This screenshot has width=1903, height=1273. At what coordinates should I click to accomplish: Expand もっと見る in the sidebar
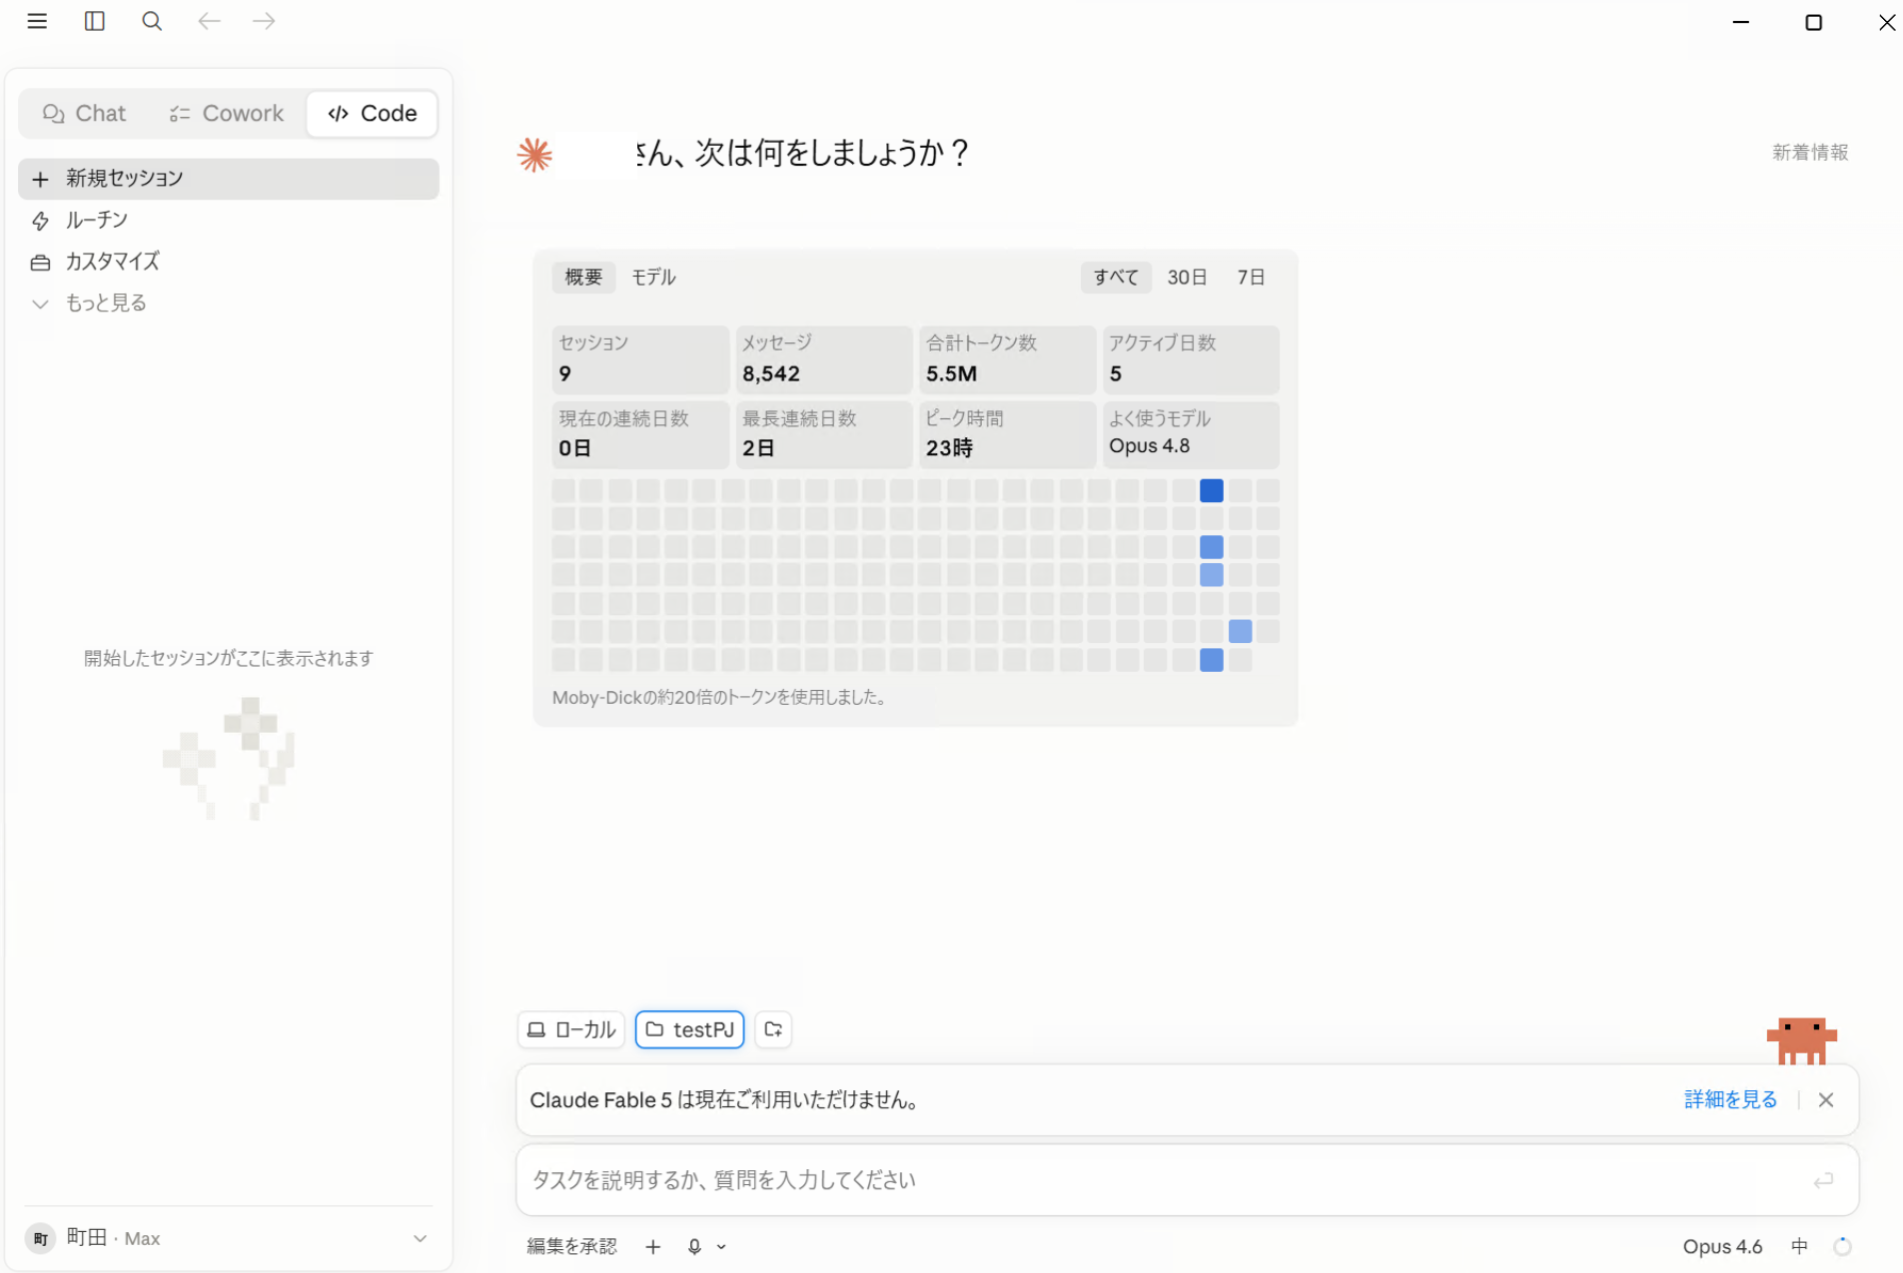(229, 304)
